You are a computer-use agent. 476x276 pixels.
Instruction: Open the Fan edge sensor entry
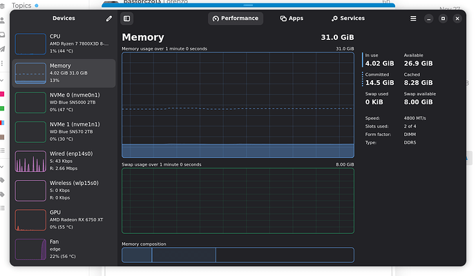coord(64,248)
